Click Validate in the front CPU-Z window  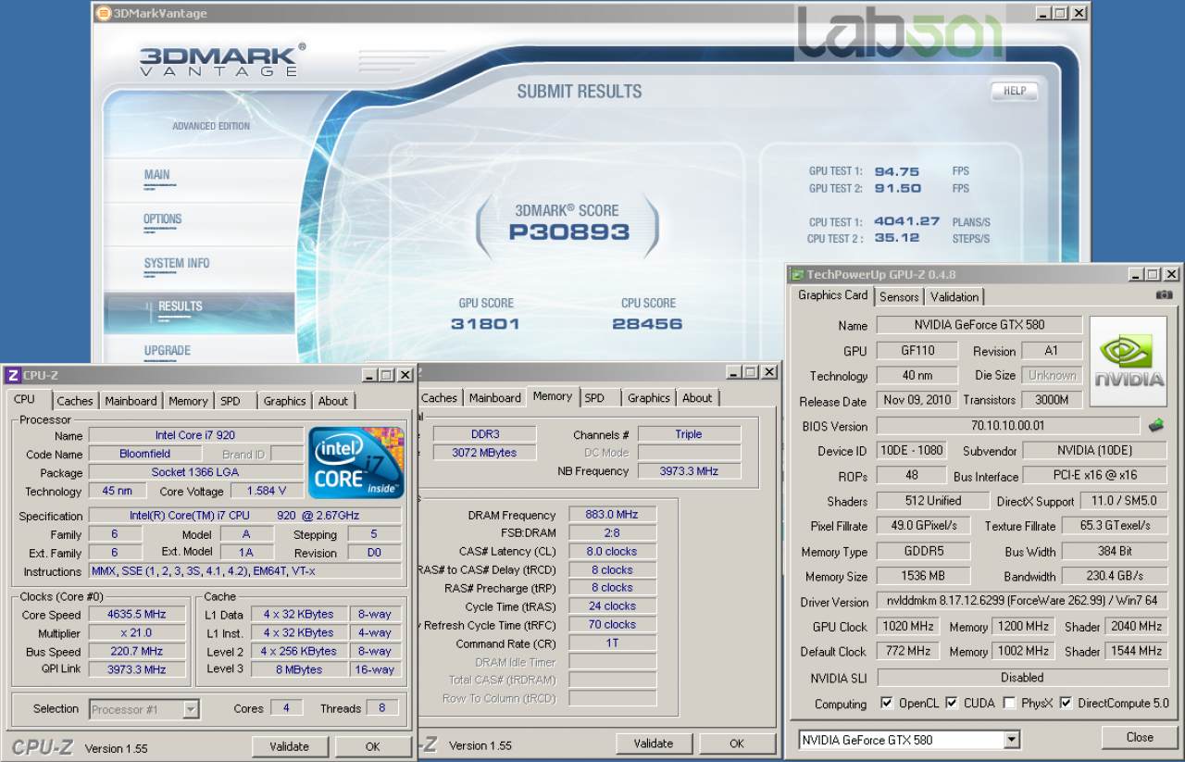290,746
